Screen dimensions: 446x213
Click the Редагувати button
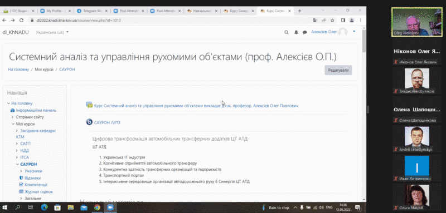tap(338, 70)
